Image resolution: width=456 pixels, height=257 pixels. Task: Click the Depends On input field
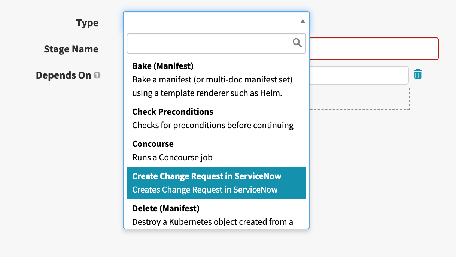359,75
